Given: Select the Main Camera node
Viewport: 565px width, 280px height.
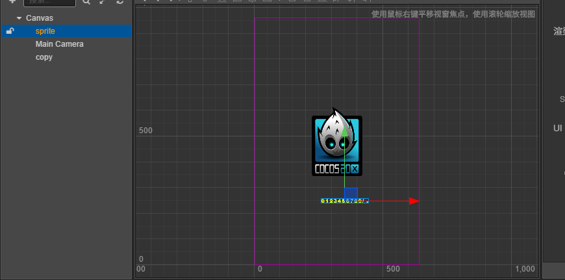Looking at the screenshot, I should (x=60, y=44).
